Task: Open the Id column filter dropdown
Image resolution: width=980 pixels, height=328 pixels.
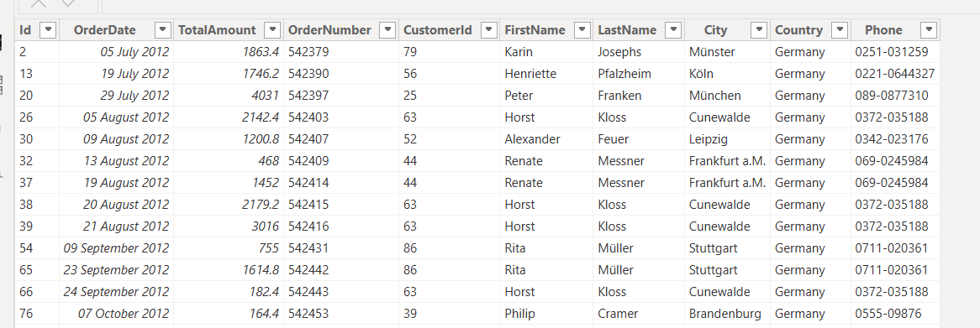Action: (x=48, y=30)
